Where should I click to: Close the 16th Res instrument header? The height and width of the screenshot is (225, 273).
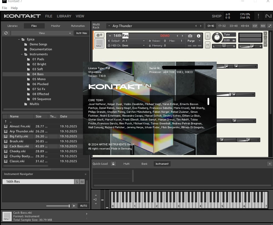[265, 33]
